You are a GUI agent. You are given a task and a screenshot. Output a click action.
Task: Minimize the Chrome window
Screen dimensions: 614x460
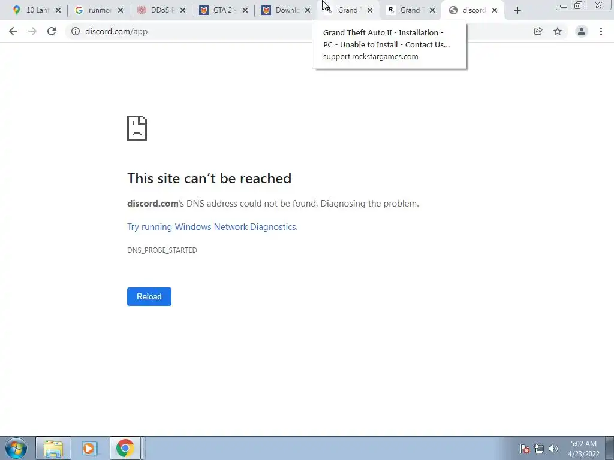[564, 5]
